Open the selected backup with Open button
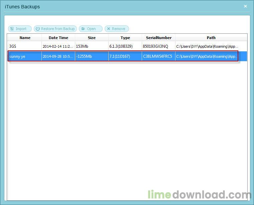Viewport: 254px width, 205px height. click(91, 29)
